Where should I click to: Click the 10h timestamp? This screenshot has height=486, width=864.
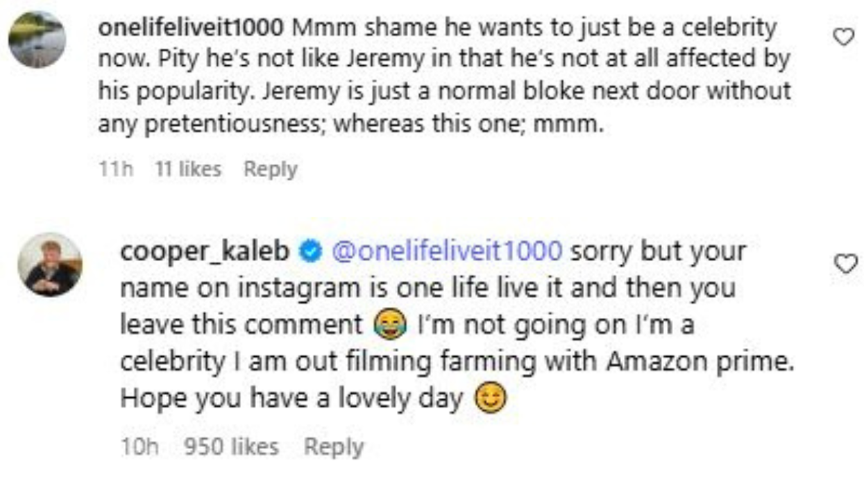[x=139, y=447]
